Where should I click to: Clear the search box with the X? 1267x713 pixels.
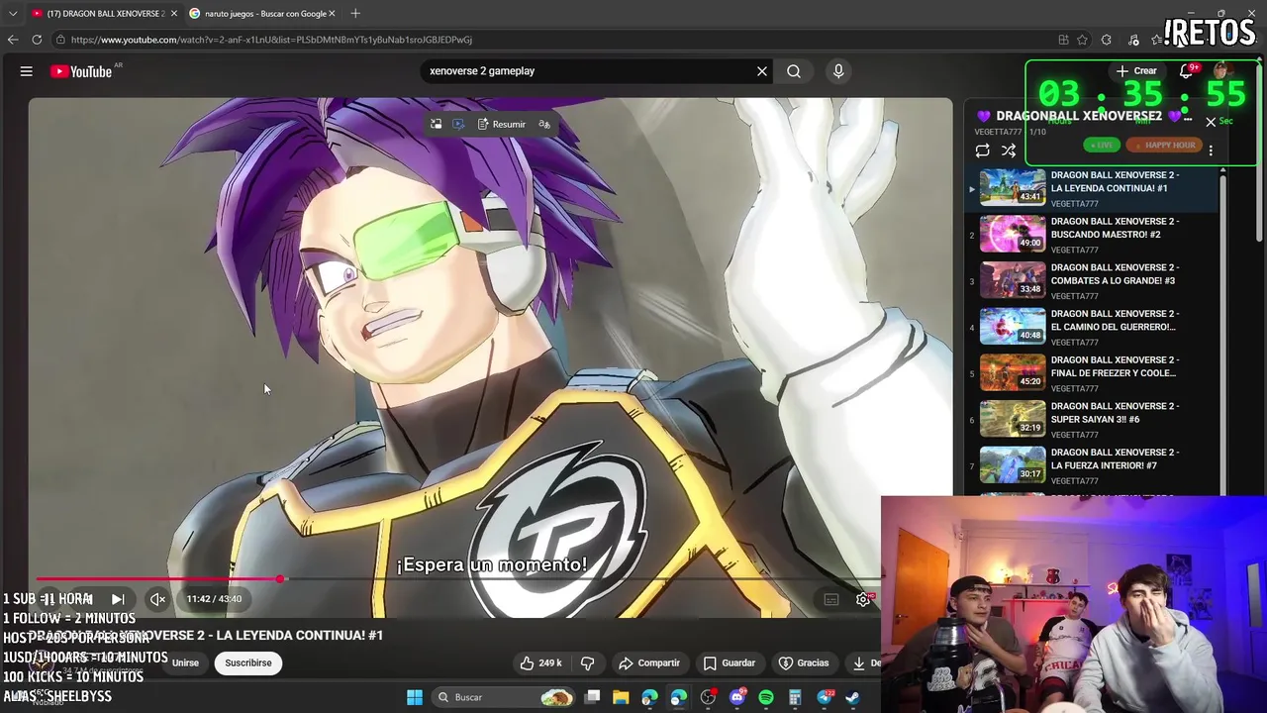coord(762,71)
